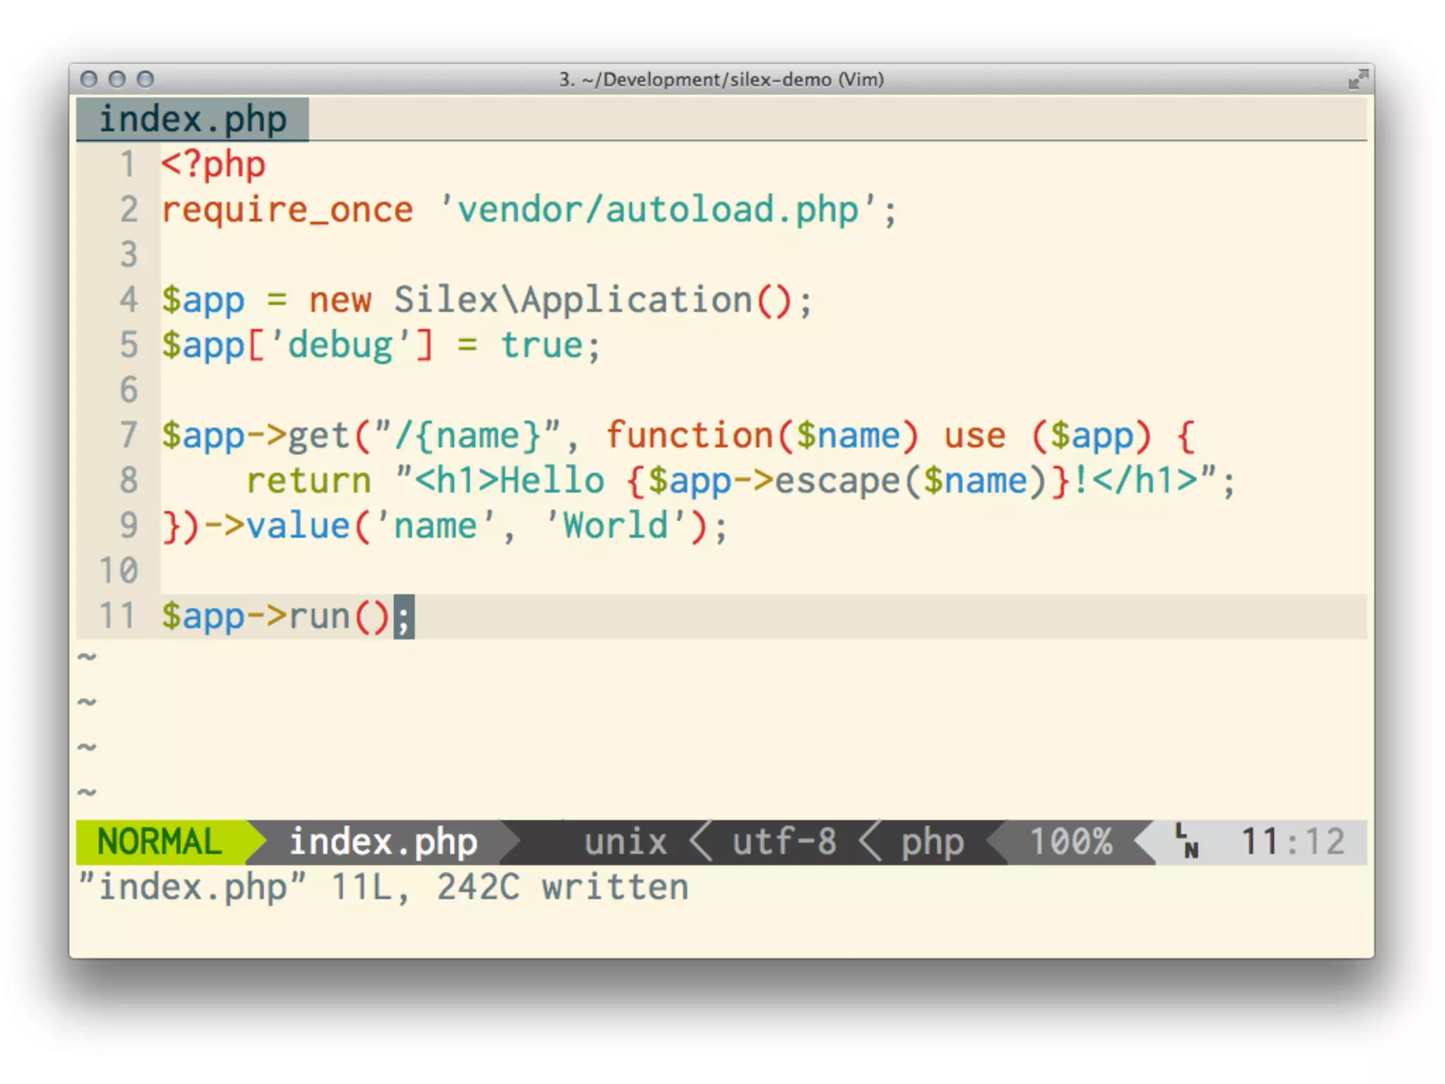Image resolution: width=1445 pixels, height=1084 pixels.
Task: Click the red close window button
Action: coord(89,79)
